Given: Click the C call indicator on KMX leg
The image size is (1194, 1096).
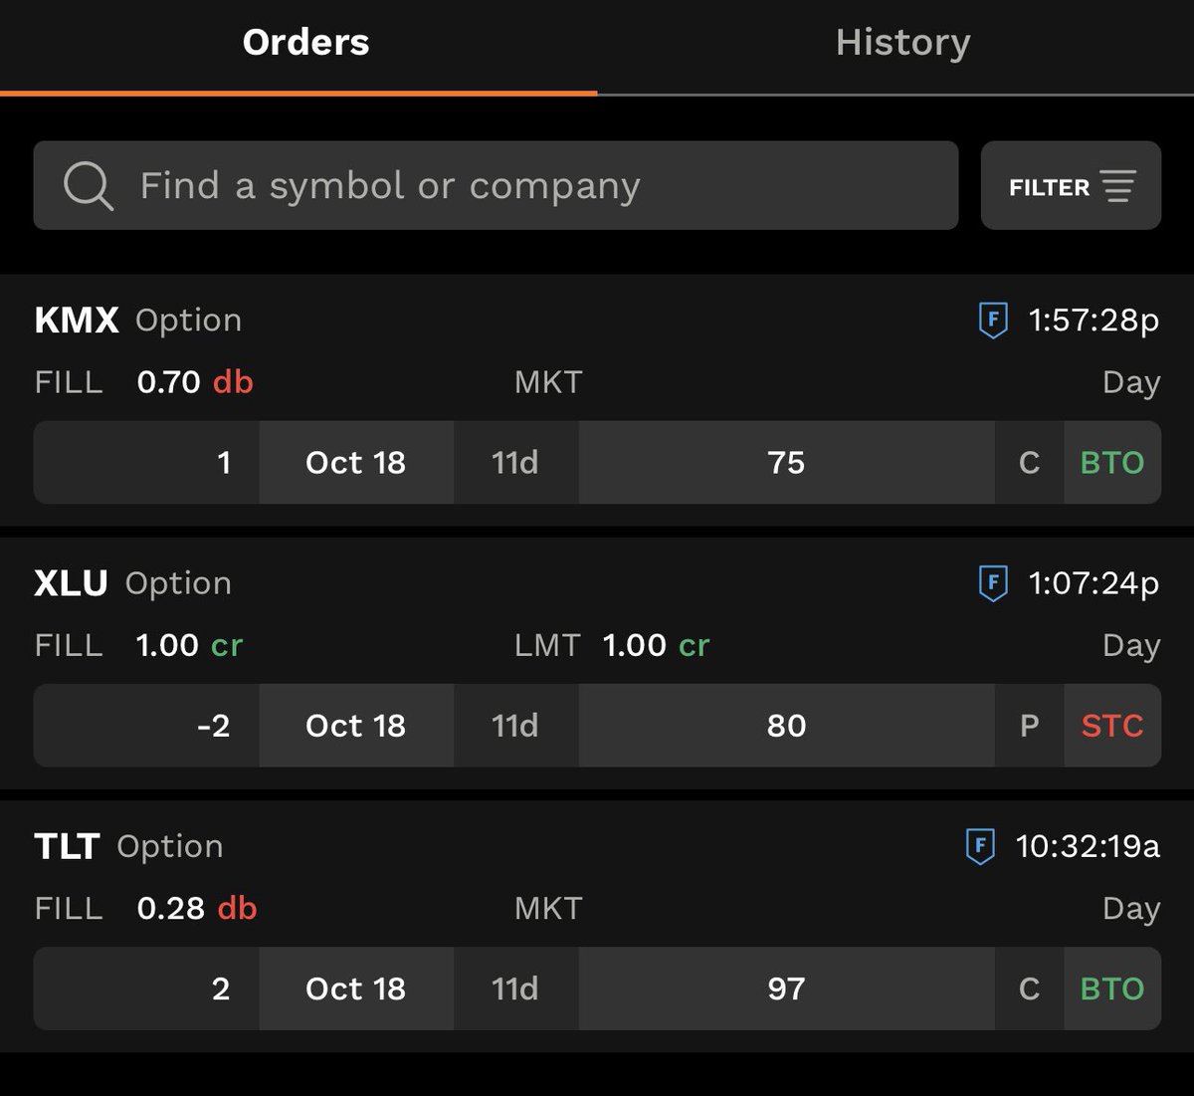Looking at the screenshot, I should coord(1030,463).
